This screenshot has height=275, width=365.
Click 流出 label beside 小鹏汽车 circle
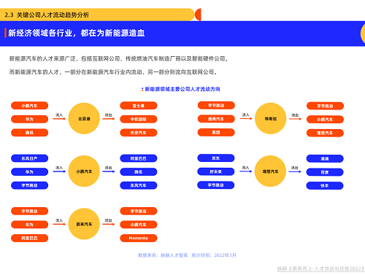[109, 168]
